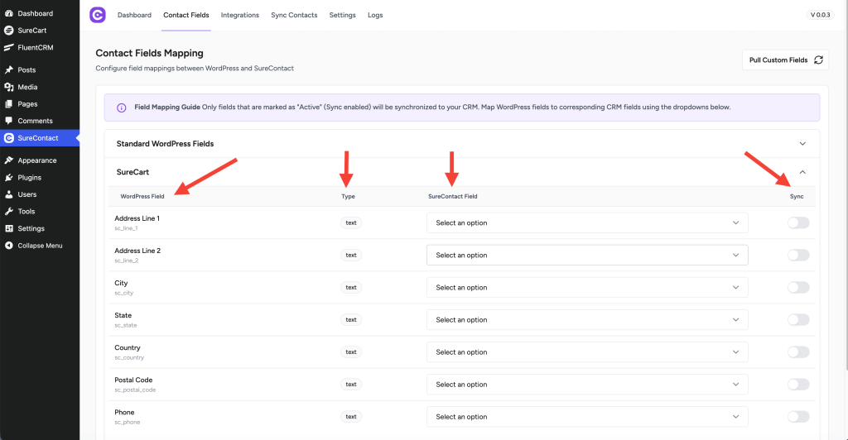Select the Contact Fields tab
Viewport: 848px width, 440px height.
tap(186, 15)
